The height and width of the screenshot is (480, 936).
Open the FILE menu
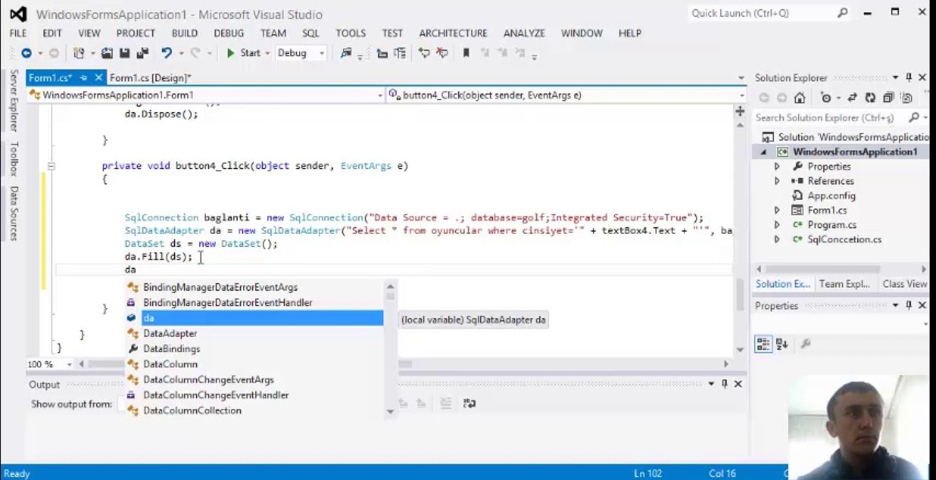coord(18,33)
